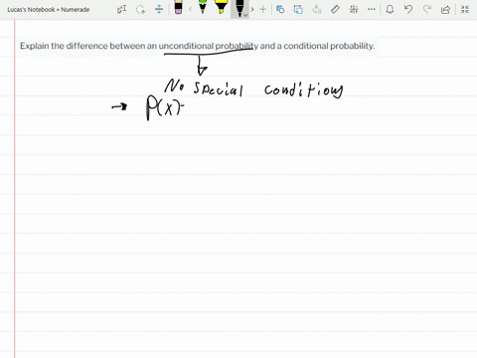Open the more options ellipsis menu
This screenshot has width=477, height=358.
(372, 9)
